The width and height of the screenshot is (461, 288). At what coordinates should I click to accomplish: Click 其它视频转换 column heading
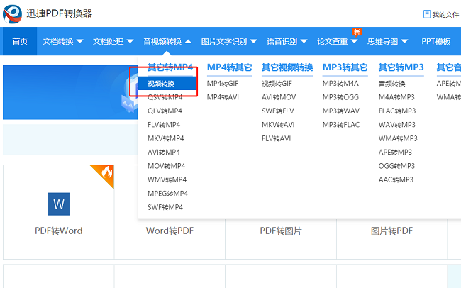point(287,67)
